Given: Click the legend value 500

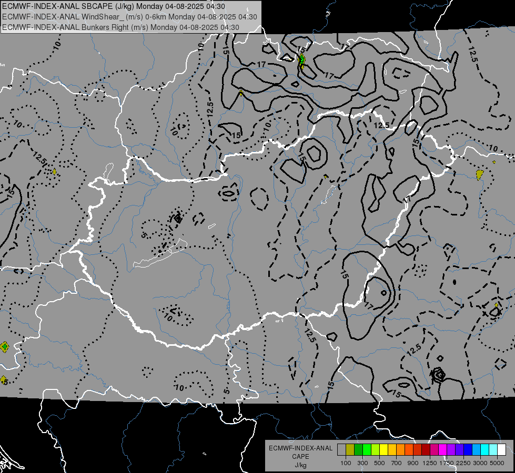Looking at the screenshot, I should click(x=379, y=463).
